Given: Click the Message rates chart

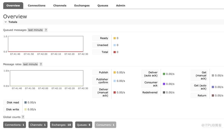Looking at the screenshot, I should [x=47, y=78].
